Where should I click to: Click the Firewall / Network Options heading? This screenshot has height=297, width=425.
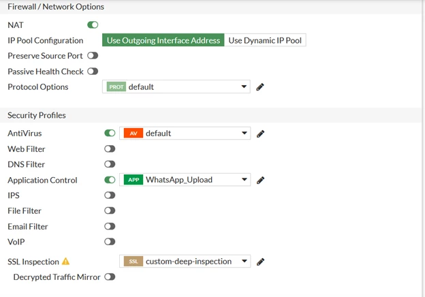click(x=56, y=7)
